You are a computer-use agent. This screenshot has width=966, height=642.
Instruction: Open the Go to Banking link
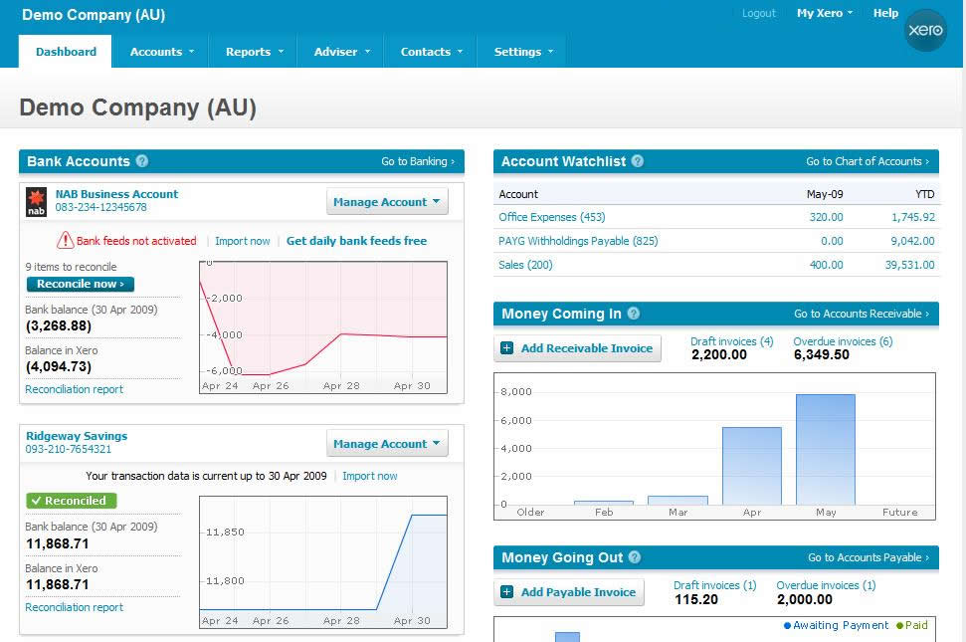(418, 161)
